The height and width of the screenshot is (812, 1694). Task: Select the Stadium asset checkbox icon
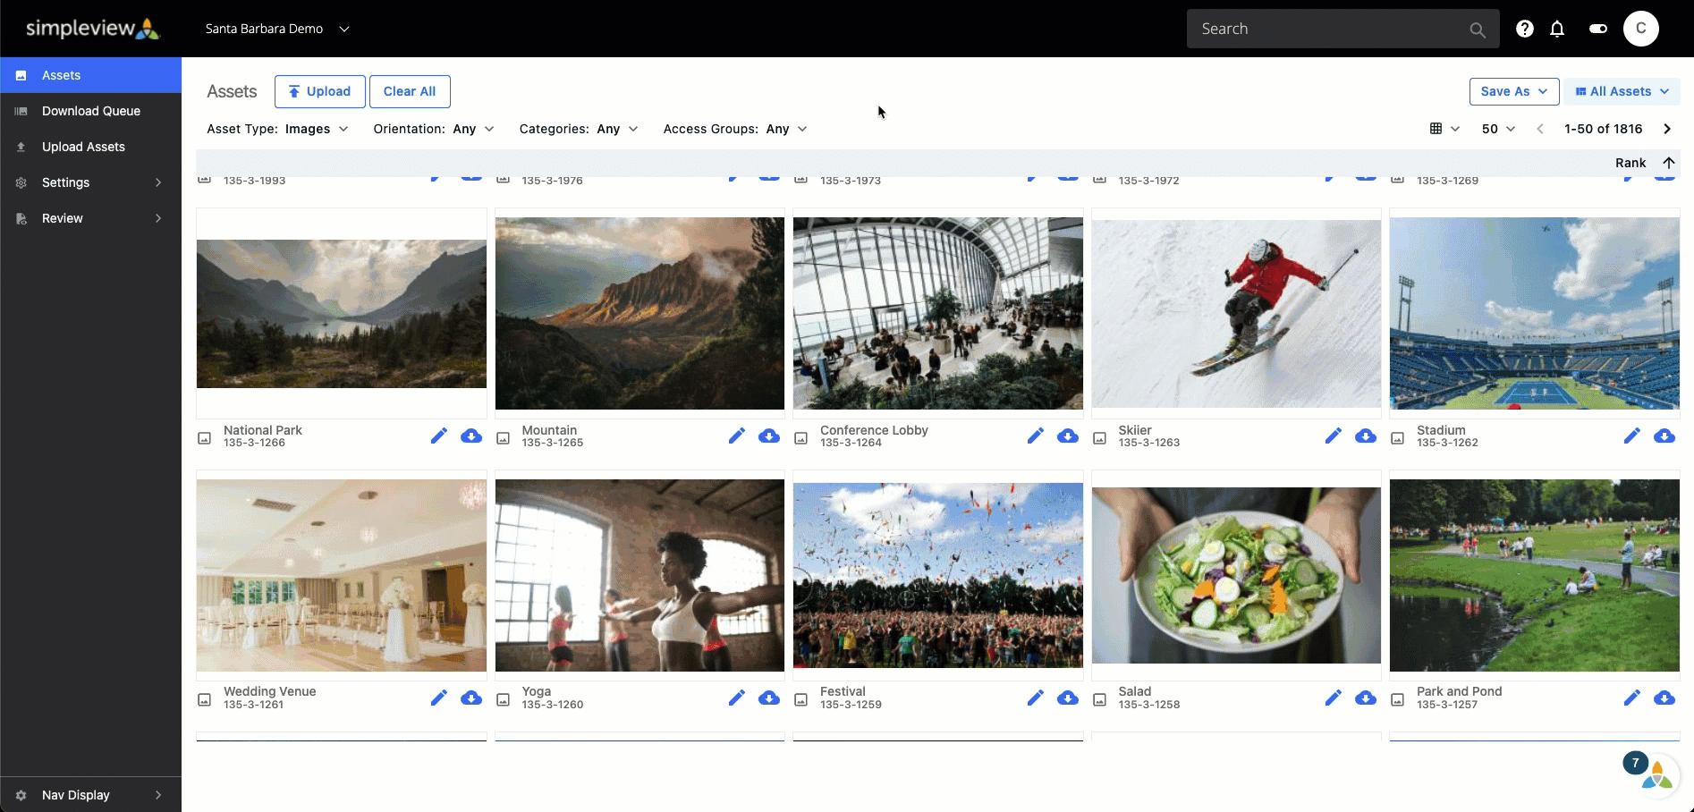click(1398, 438)
